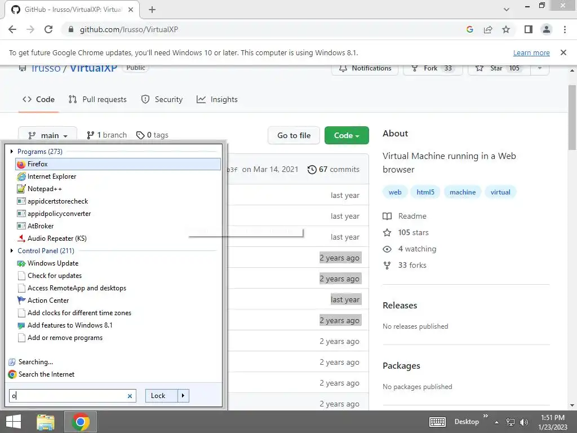This screenshot has width=577, height=433.
Task: Switch to the Security tab
Action: coord(162,99)
